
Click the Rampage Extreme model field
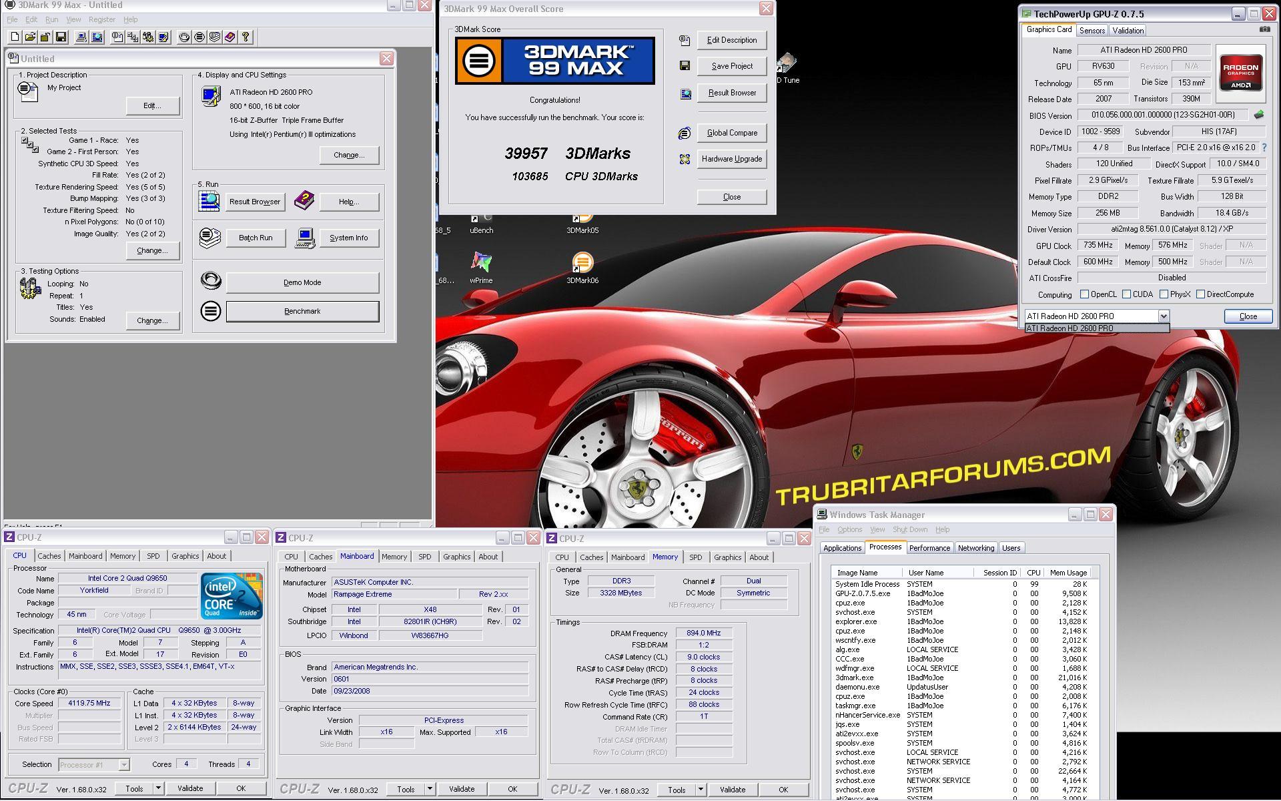pyautogui.click(x=394, y=594)
